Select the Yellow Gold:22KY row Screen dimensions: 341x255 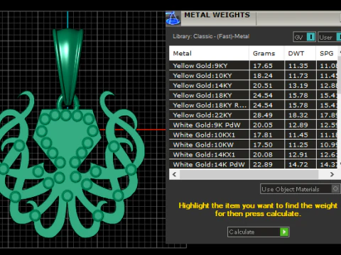click(x=254, y=115)
